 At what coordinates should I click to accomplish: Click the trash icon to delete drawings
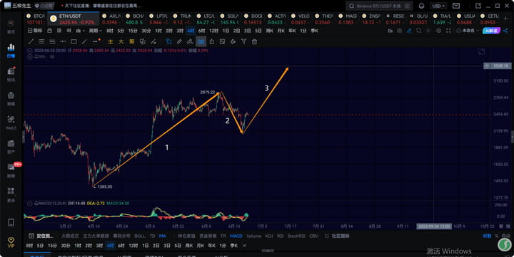pos(254,41)
